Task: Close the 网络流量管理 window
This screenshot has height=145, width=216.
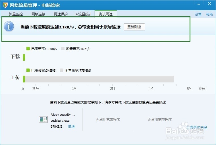Action: (x=209, y=4)
